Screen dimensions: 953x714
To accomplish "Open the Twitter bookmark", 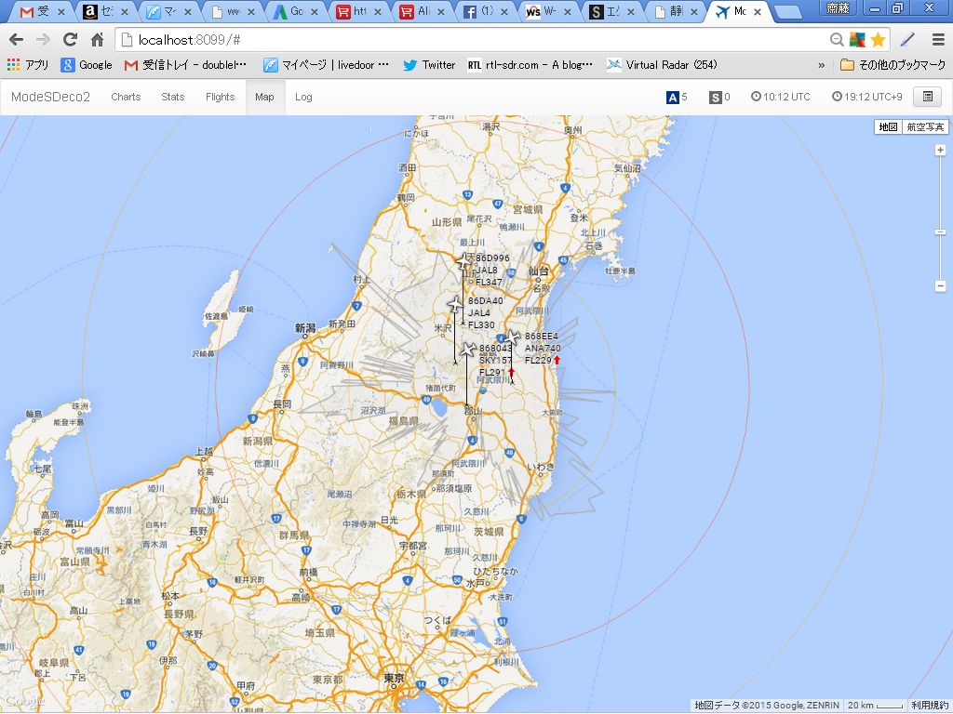I will tap(429, 64).
